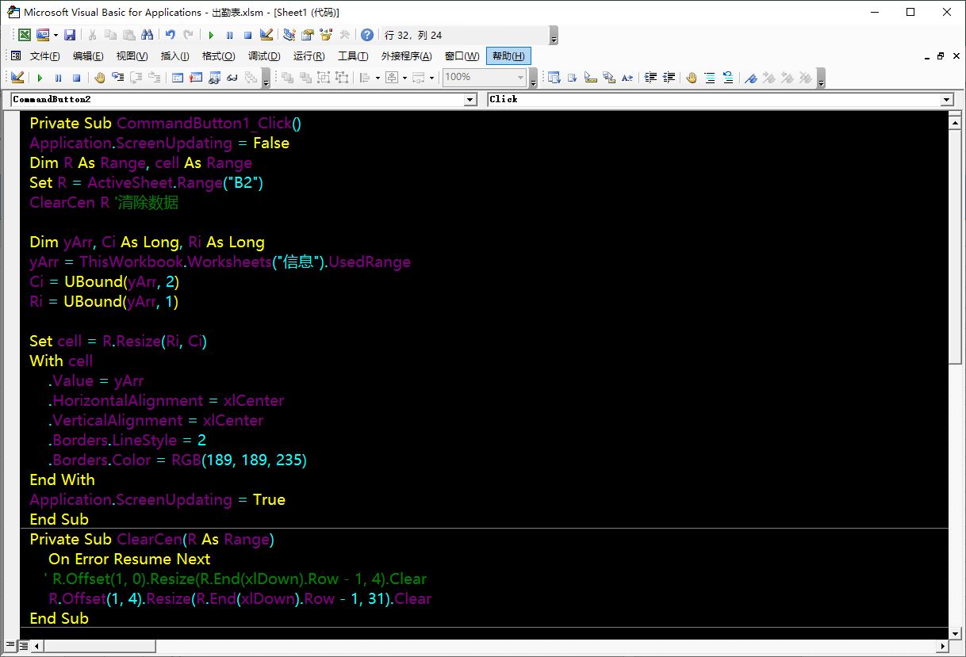Screen dimensions: 966x657
Task: Expand the Click procedure dropdown
Action: pyautogui.click(x=946, y=99)
